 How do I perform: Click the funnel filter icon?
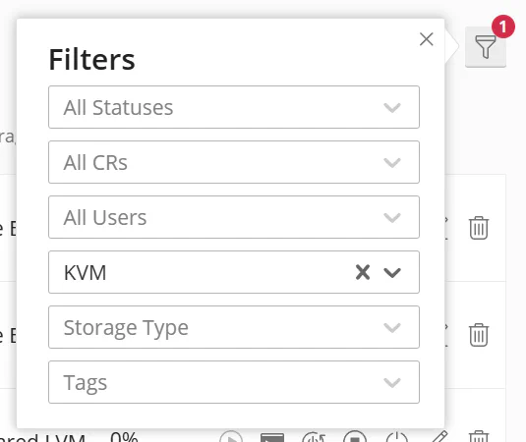click(x=485, y=47)
